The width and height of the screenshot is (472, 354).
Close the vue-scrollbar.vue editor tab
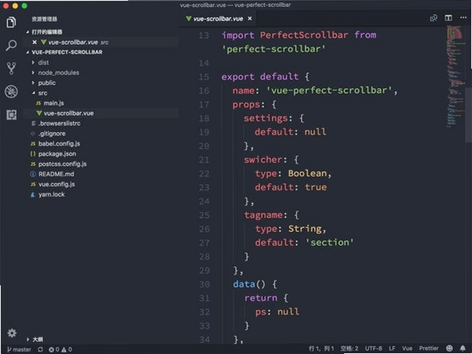click(x=250, y=19)
